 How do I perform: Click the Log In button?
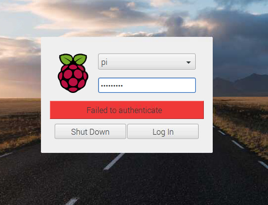coord(163,131)
